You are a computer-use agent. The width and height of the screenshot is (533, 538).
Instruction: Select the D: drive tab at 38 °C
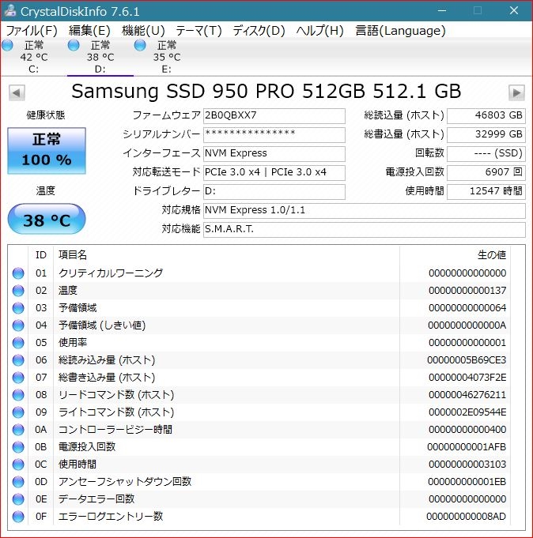tap(100, 57)
